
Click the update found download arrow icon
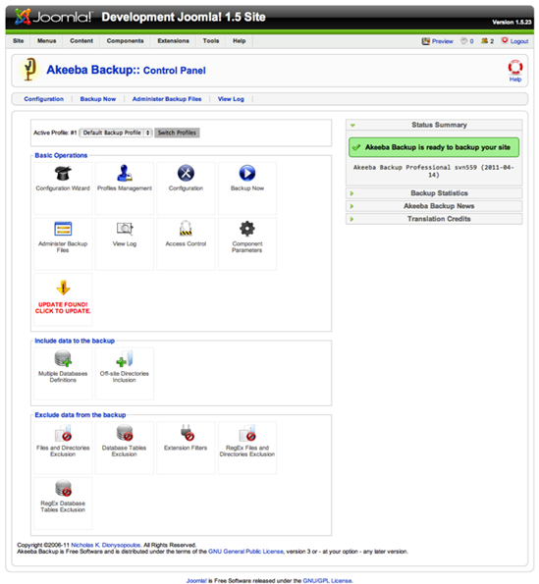[63, 288]
